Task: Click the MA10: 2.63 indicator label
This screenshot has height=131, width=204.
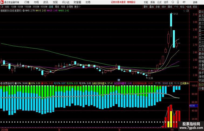Action: pos(41,11)
